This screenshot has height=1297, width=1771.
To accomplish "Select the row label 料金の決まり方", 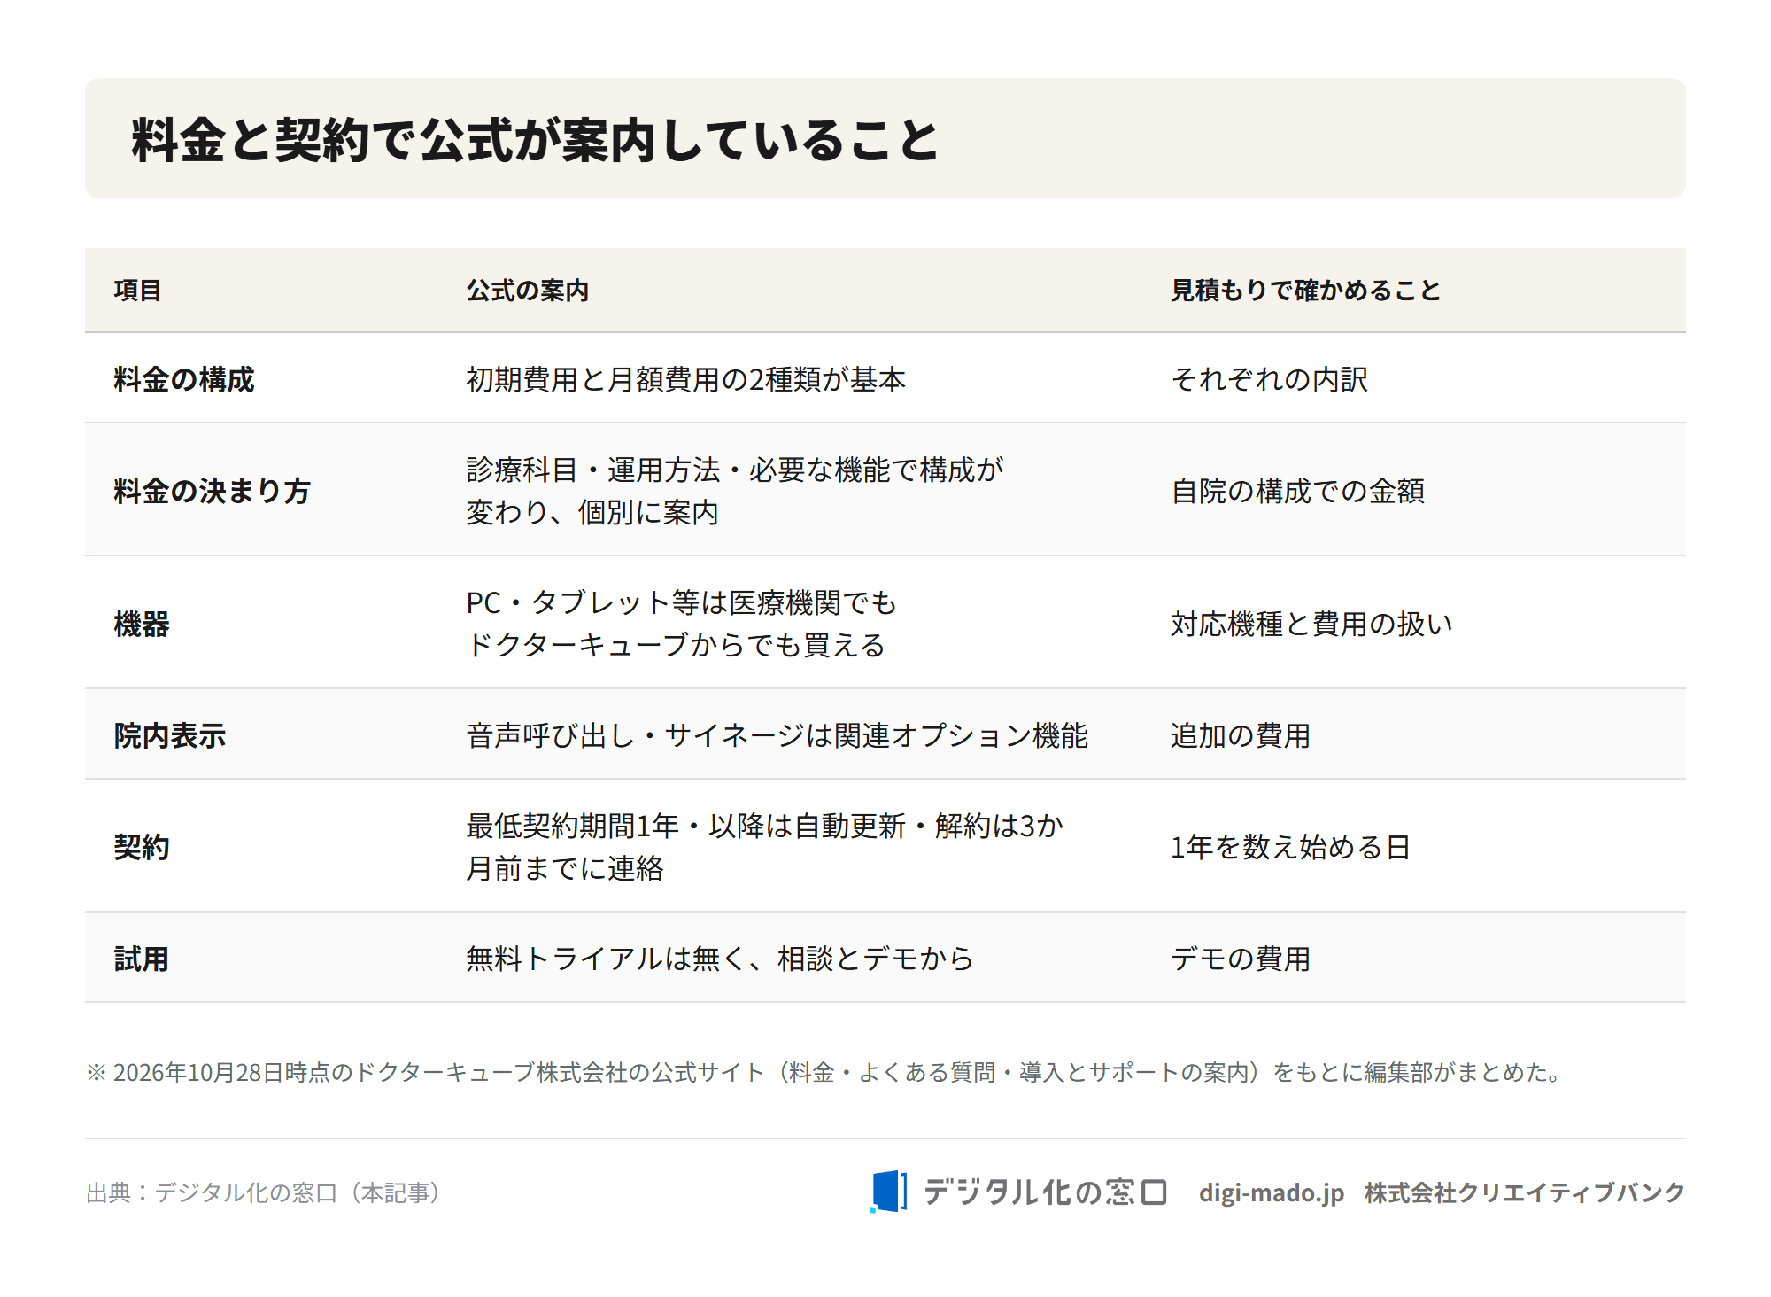I will point(213,491).
